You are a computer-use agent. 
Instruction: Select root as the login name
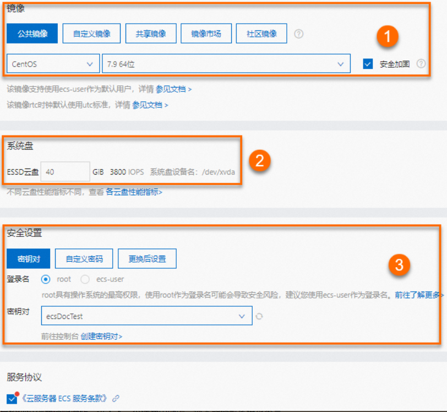45,279
